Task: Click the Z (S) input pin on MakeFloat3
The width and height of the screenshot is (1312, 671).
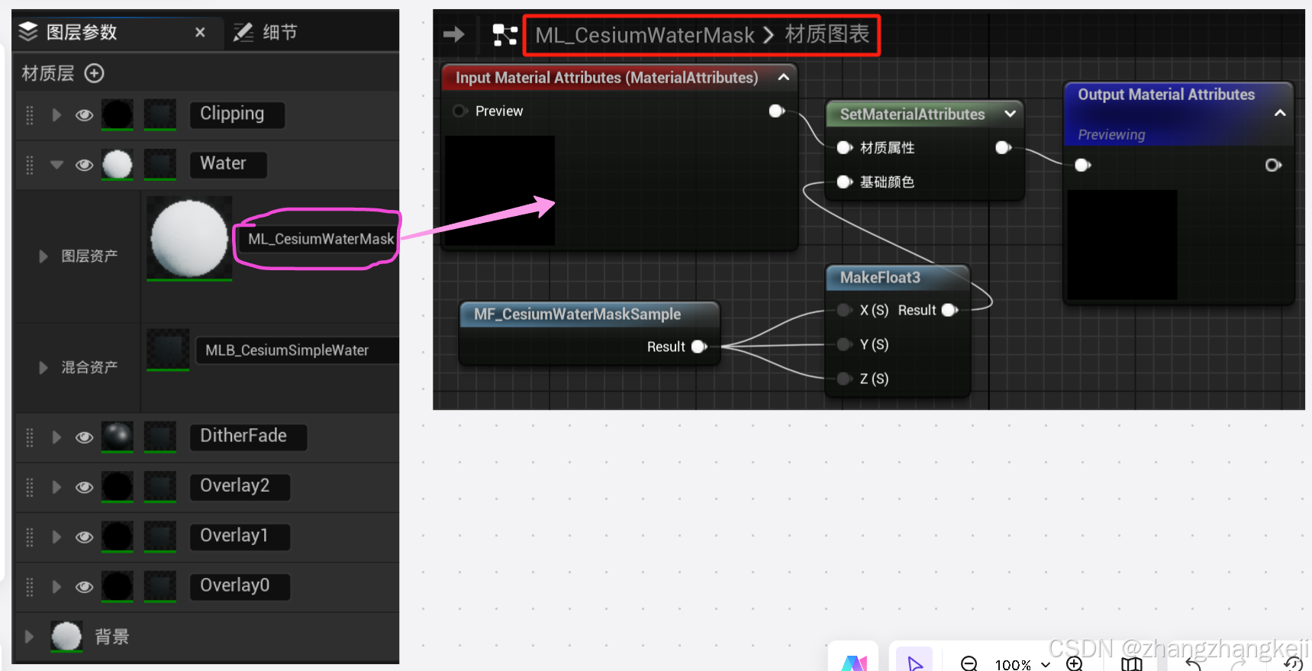Action: pos(844,379)
